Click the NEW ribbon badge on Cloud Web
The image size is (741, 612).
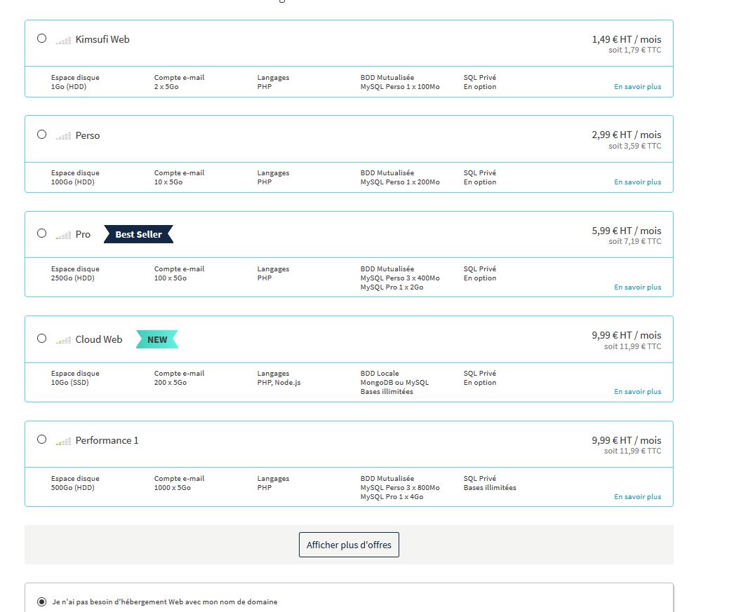[x=157, y=339]
